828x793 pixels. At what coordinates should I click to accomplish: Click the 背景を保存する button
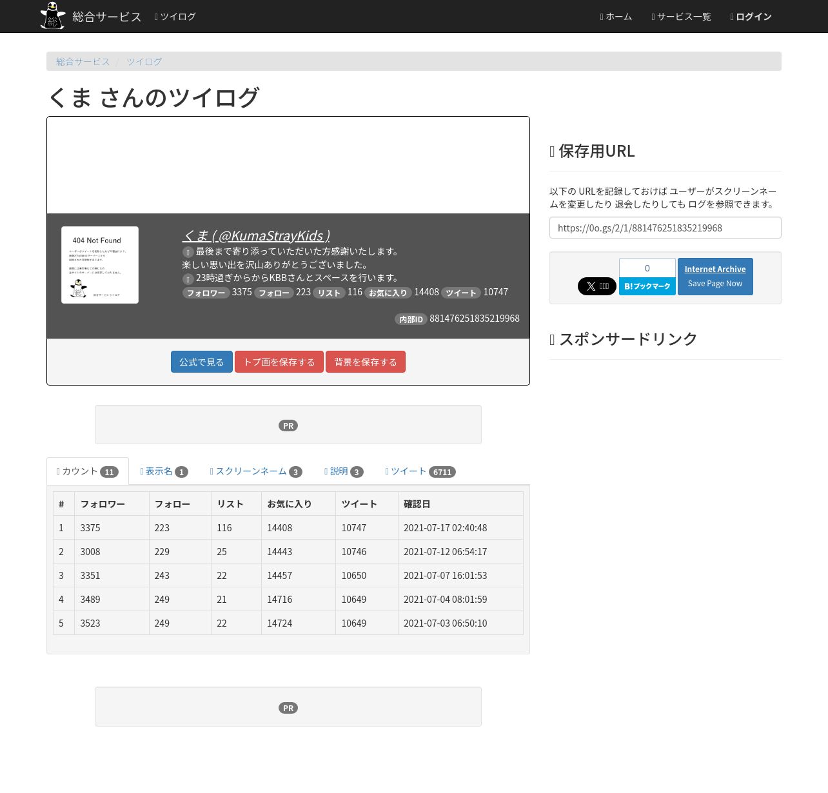(x=366, y=362)
